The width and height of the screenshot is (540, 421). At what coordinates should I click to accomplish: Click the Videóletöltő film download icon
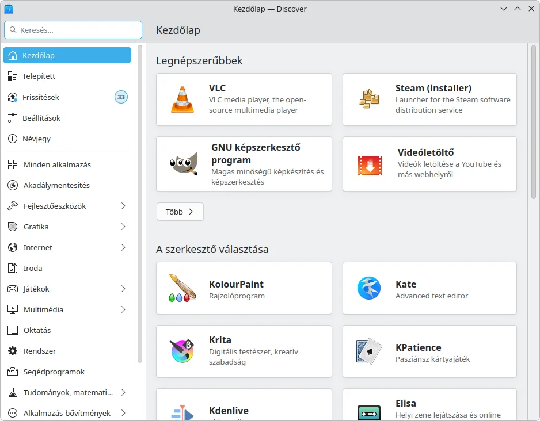point(370,166)
